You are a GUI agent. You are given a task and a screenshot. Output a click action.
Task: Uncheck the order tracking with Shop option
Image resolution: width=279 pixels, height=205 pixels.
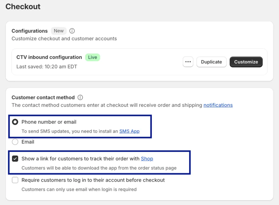15,159
